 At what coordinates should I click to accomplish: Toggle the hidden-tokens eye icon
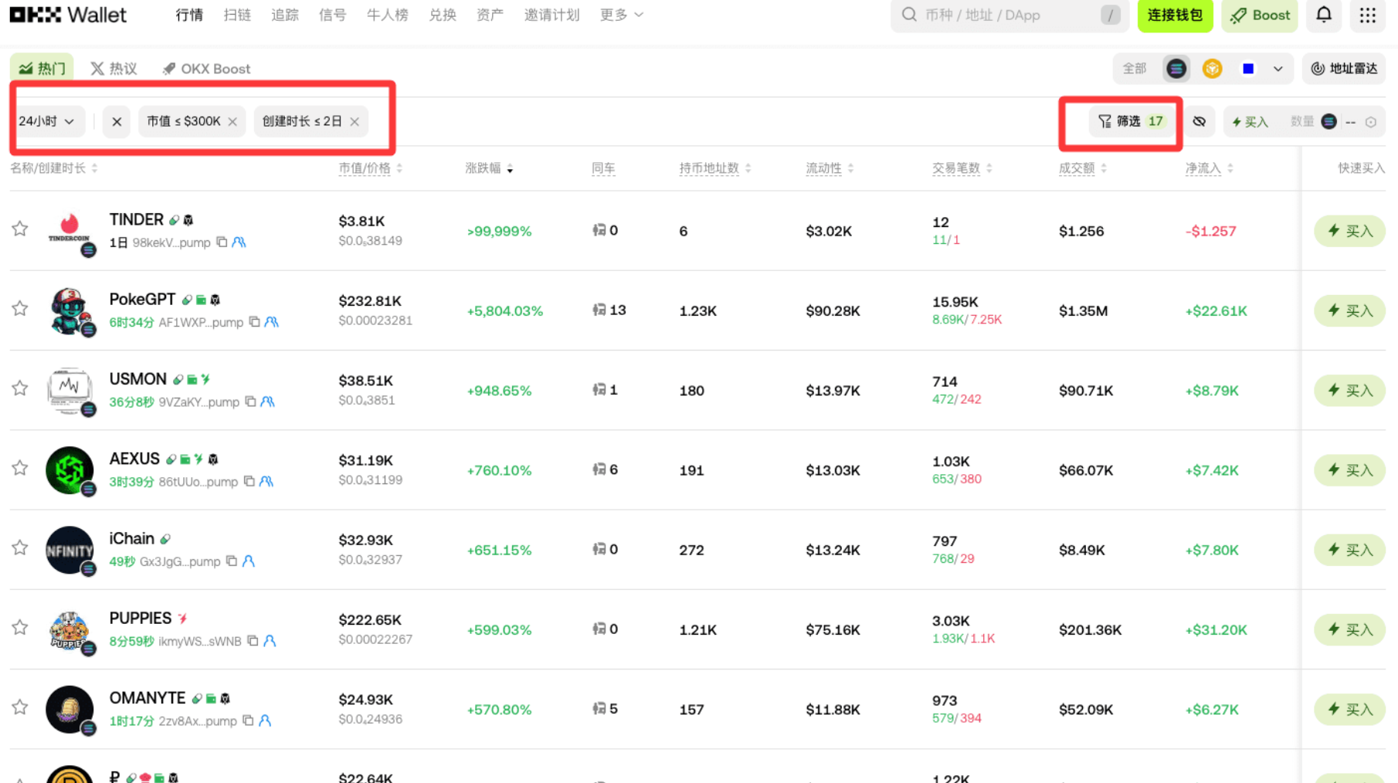1199,121
